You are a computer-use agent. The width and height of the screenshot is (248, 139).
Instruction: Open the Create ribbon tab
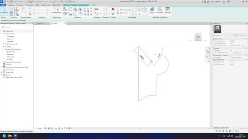point(11,5)
